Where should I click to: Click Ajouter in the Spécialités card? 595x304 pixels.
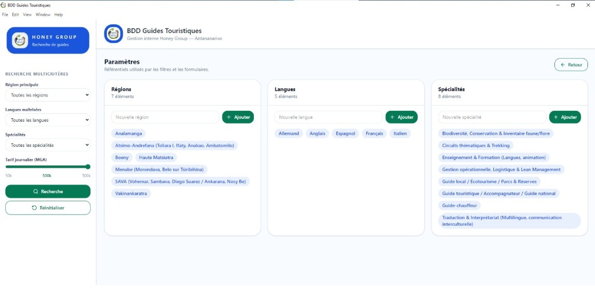[x=565, y=117]
